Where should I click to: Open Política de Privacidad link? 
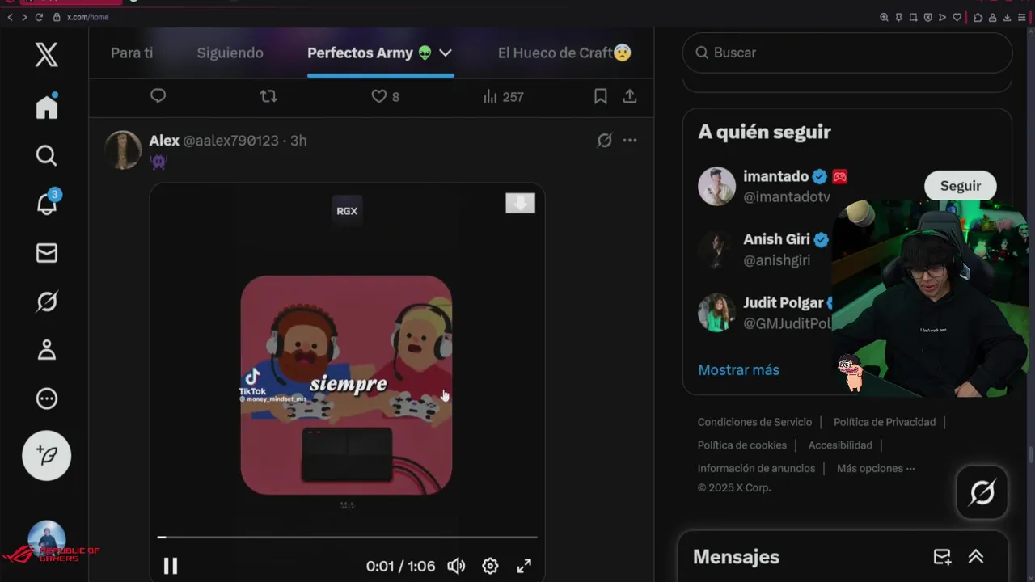[885, 422]
